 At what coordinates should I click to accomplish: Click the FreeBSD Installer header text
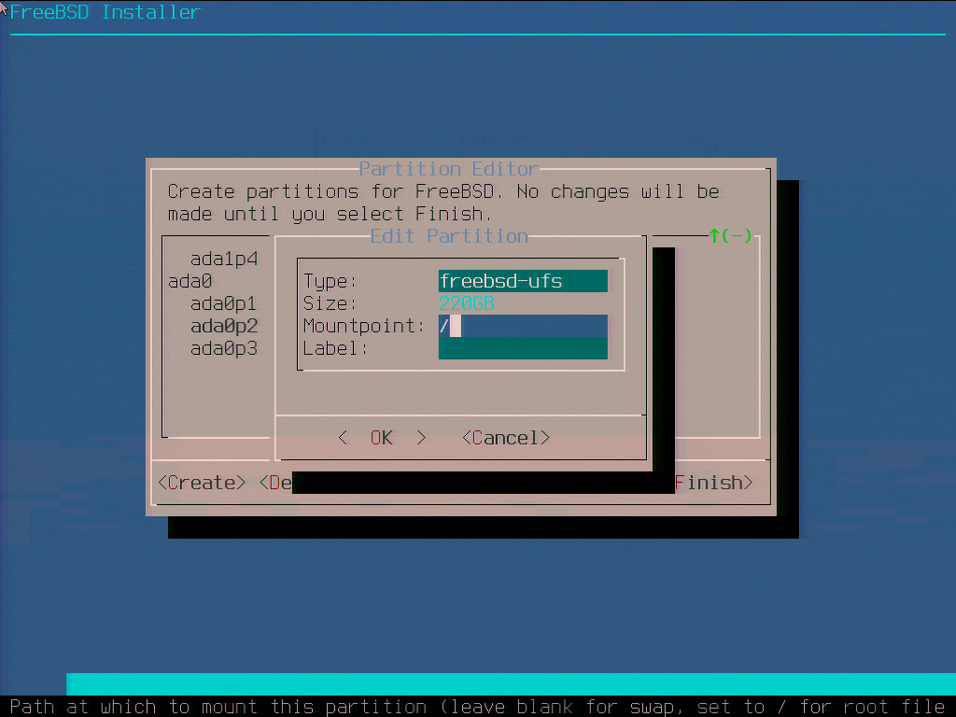(x=105, y=12)
